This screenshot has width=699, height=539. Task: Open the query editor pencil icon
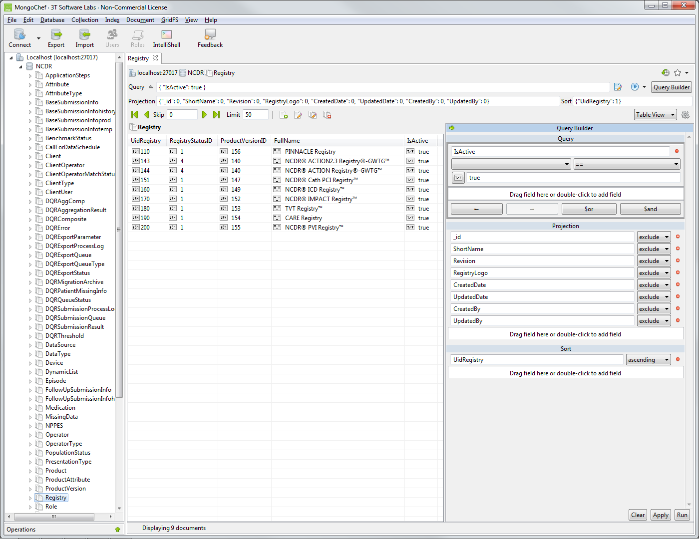coord(618,87)
